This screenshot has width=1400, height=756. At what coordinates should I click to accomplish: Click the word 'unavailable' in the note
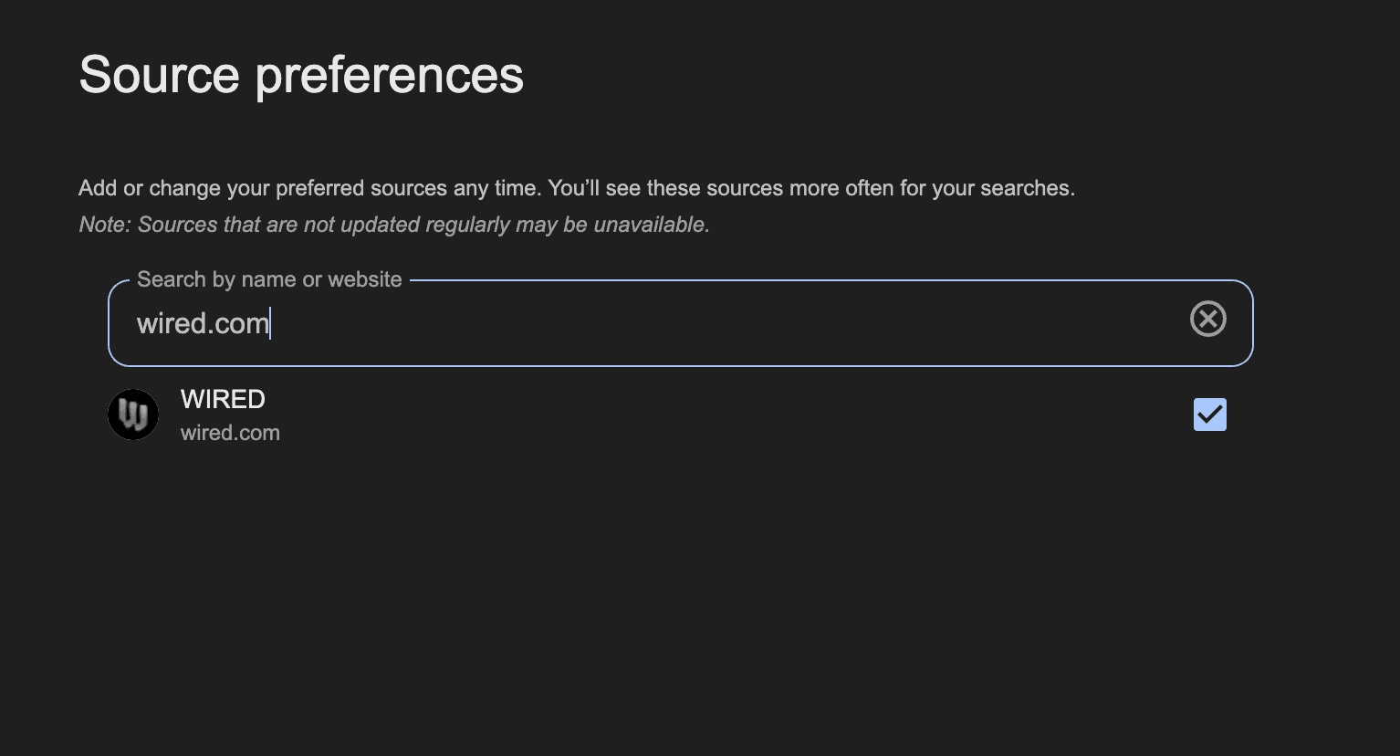point(652,225)
